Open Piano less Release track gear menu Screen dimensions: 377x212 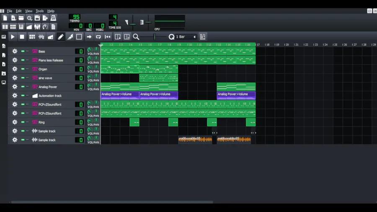pyautogui.click(x=15, y=60)
